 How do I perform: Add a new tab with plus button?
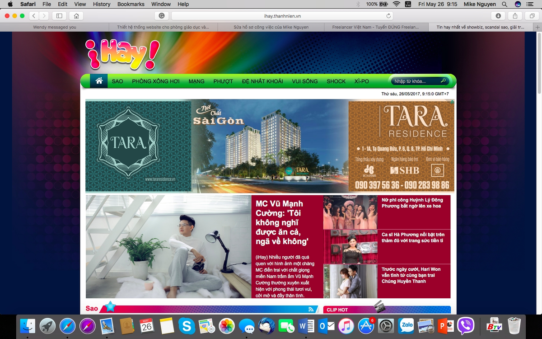click(x=537, y=27)
